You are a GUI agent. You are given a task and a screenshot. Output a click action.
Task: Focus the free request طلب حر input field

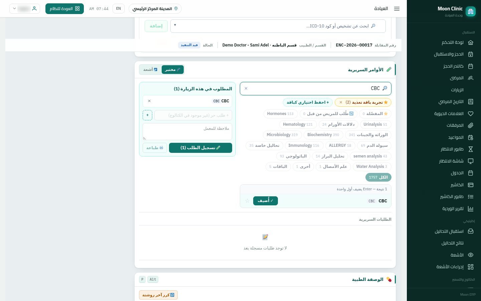click(x=193, y=115)
